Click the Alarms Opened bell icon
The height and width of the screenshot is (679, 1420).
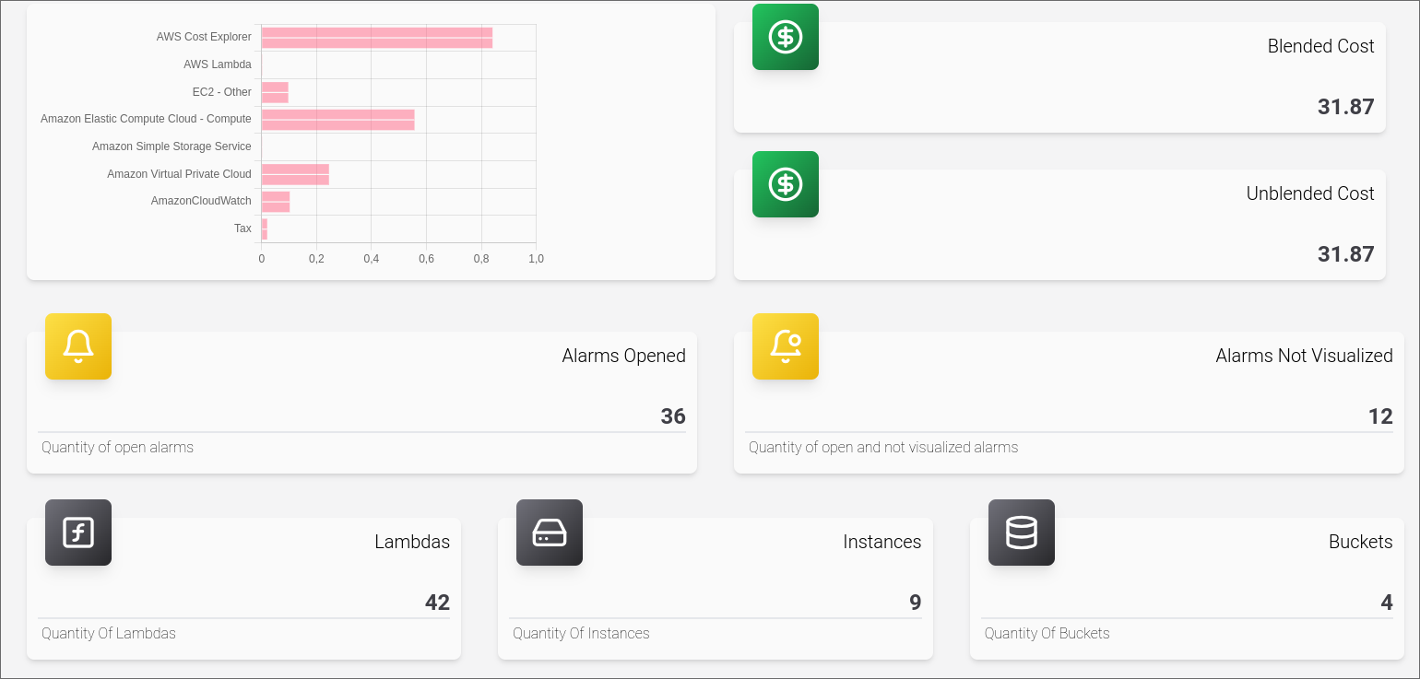click(x=78, y=346)
